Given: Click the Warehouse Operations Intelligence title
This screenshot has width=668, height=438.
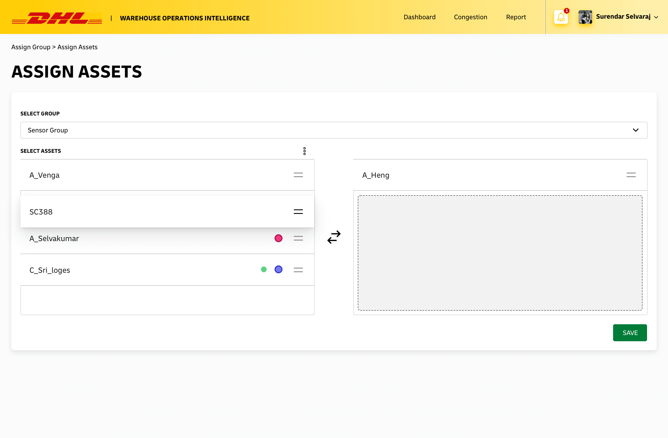Looking at the screenshot, I should tap(185, 18).
